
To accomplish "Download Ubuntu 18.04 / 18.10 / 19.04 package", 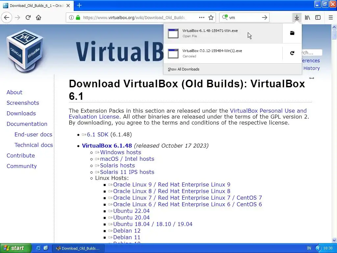I will point(153,224).
